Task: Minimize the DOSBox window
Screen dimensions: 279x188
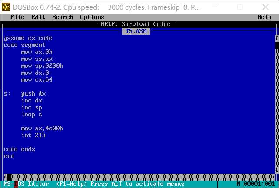Action: pyautogui.click(x=215, y=7)
